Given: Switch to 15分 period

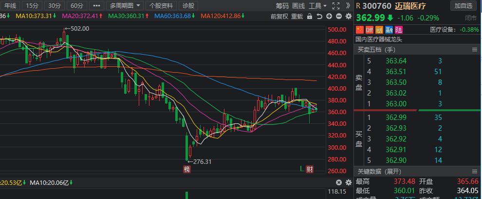Looking at the screenshot, I should [x=32, y=5].
